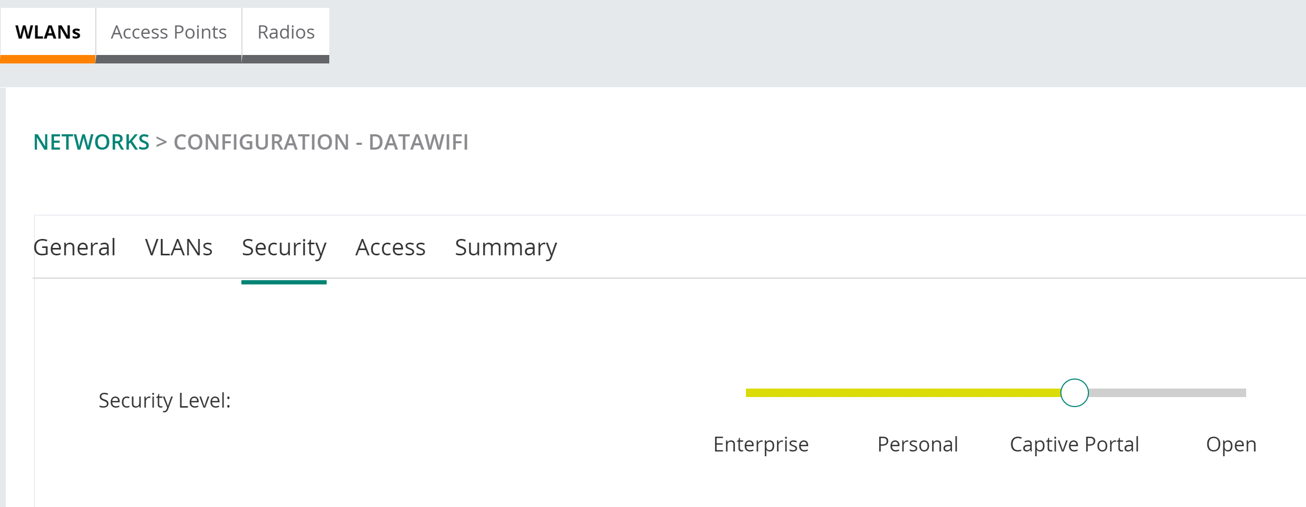Viewport: 1306px width, 507px height.
Task: Open the Access Points tab
Action: coord(168,32)
